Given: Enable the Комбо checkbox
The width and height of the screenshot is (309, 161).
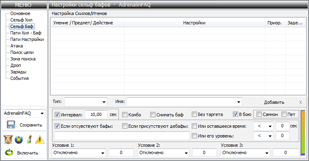Looking at the screenshot, I should (x=125, y=115).
